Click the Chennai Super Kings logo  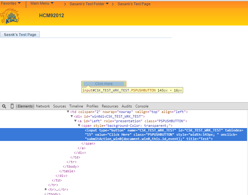point(10,16)
